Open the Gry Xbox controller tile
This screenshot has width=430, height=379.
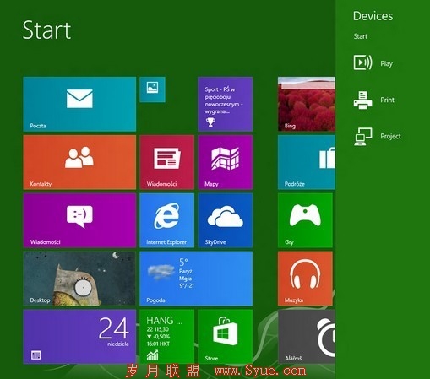[x=305, y=220]
